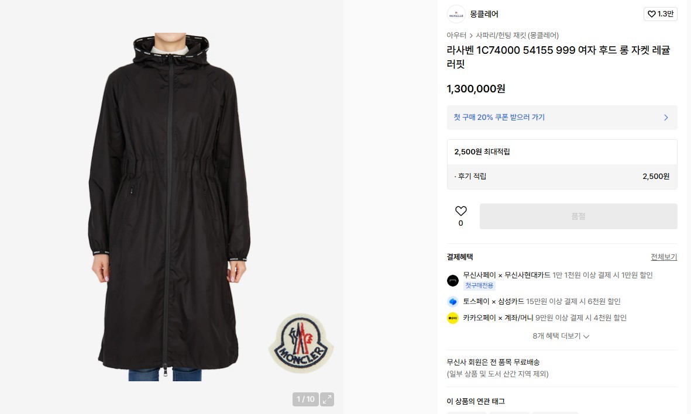
Task: Expand 8개 혜택 더보기 list
Action: coord(561,336)
